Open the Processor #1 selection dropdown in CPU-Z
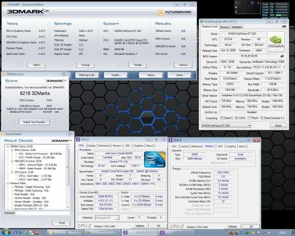295x236 pixels. [x=107, y=218]
